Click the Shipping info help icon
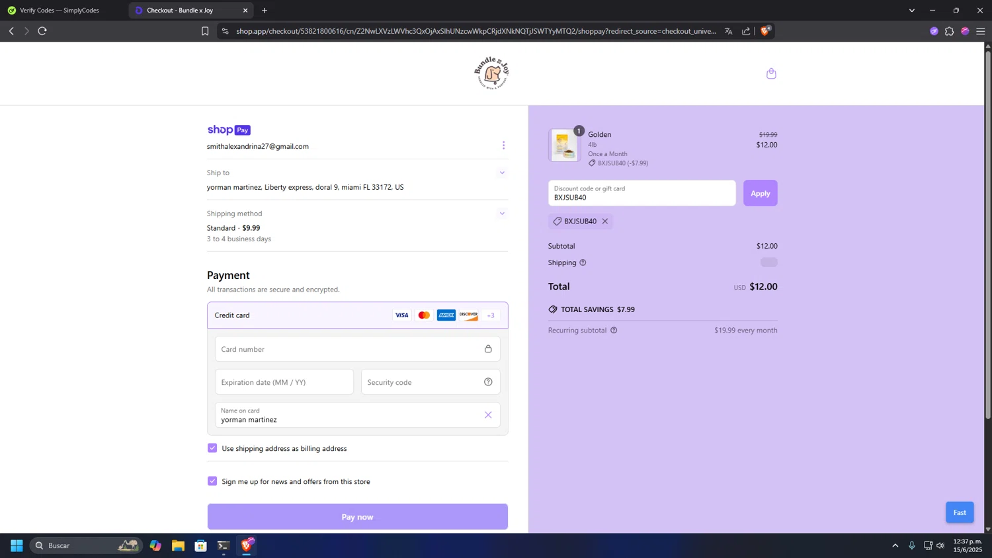The image size is (992, 558). (583, 262)
